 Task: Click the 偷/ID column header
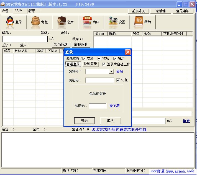tap(101, 34)
